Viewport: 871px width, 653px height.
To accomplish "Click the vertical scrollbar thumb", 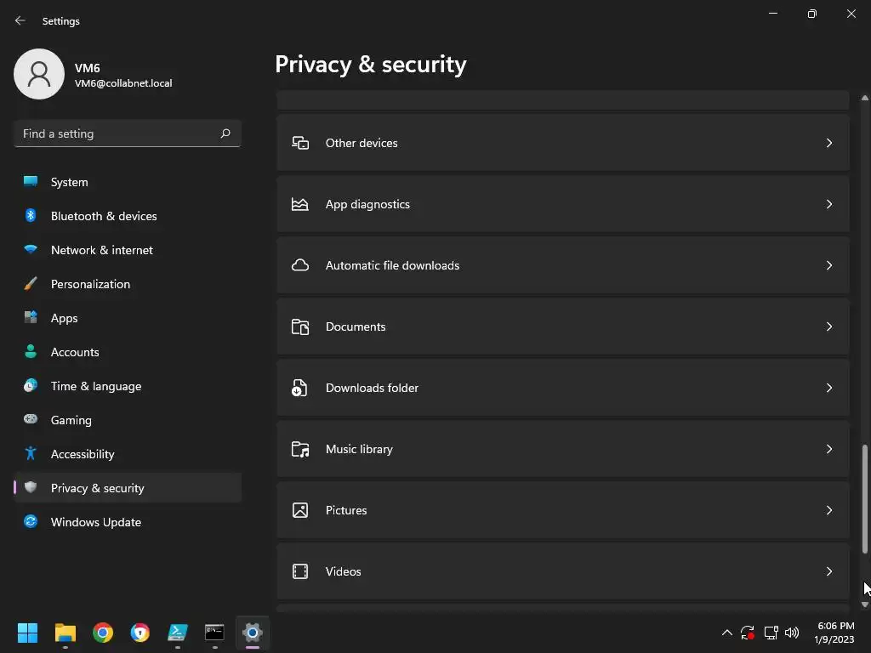I will 865,497.
